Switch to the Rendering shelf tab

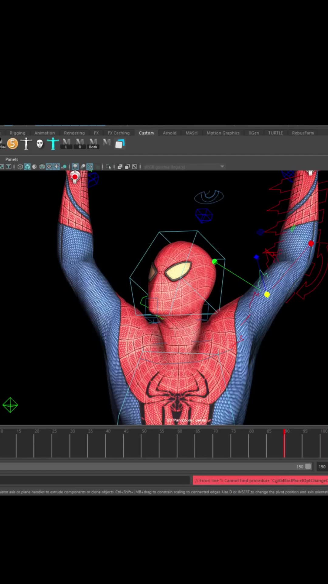74,133
